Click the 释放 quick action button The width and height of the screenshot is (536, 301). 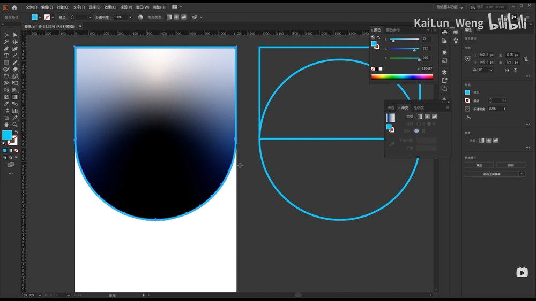pyautogui.click(x=479, y=165)
